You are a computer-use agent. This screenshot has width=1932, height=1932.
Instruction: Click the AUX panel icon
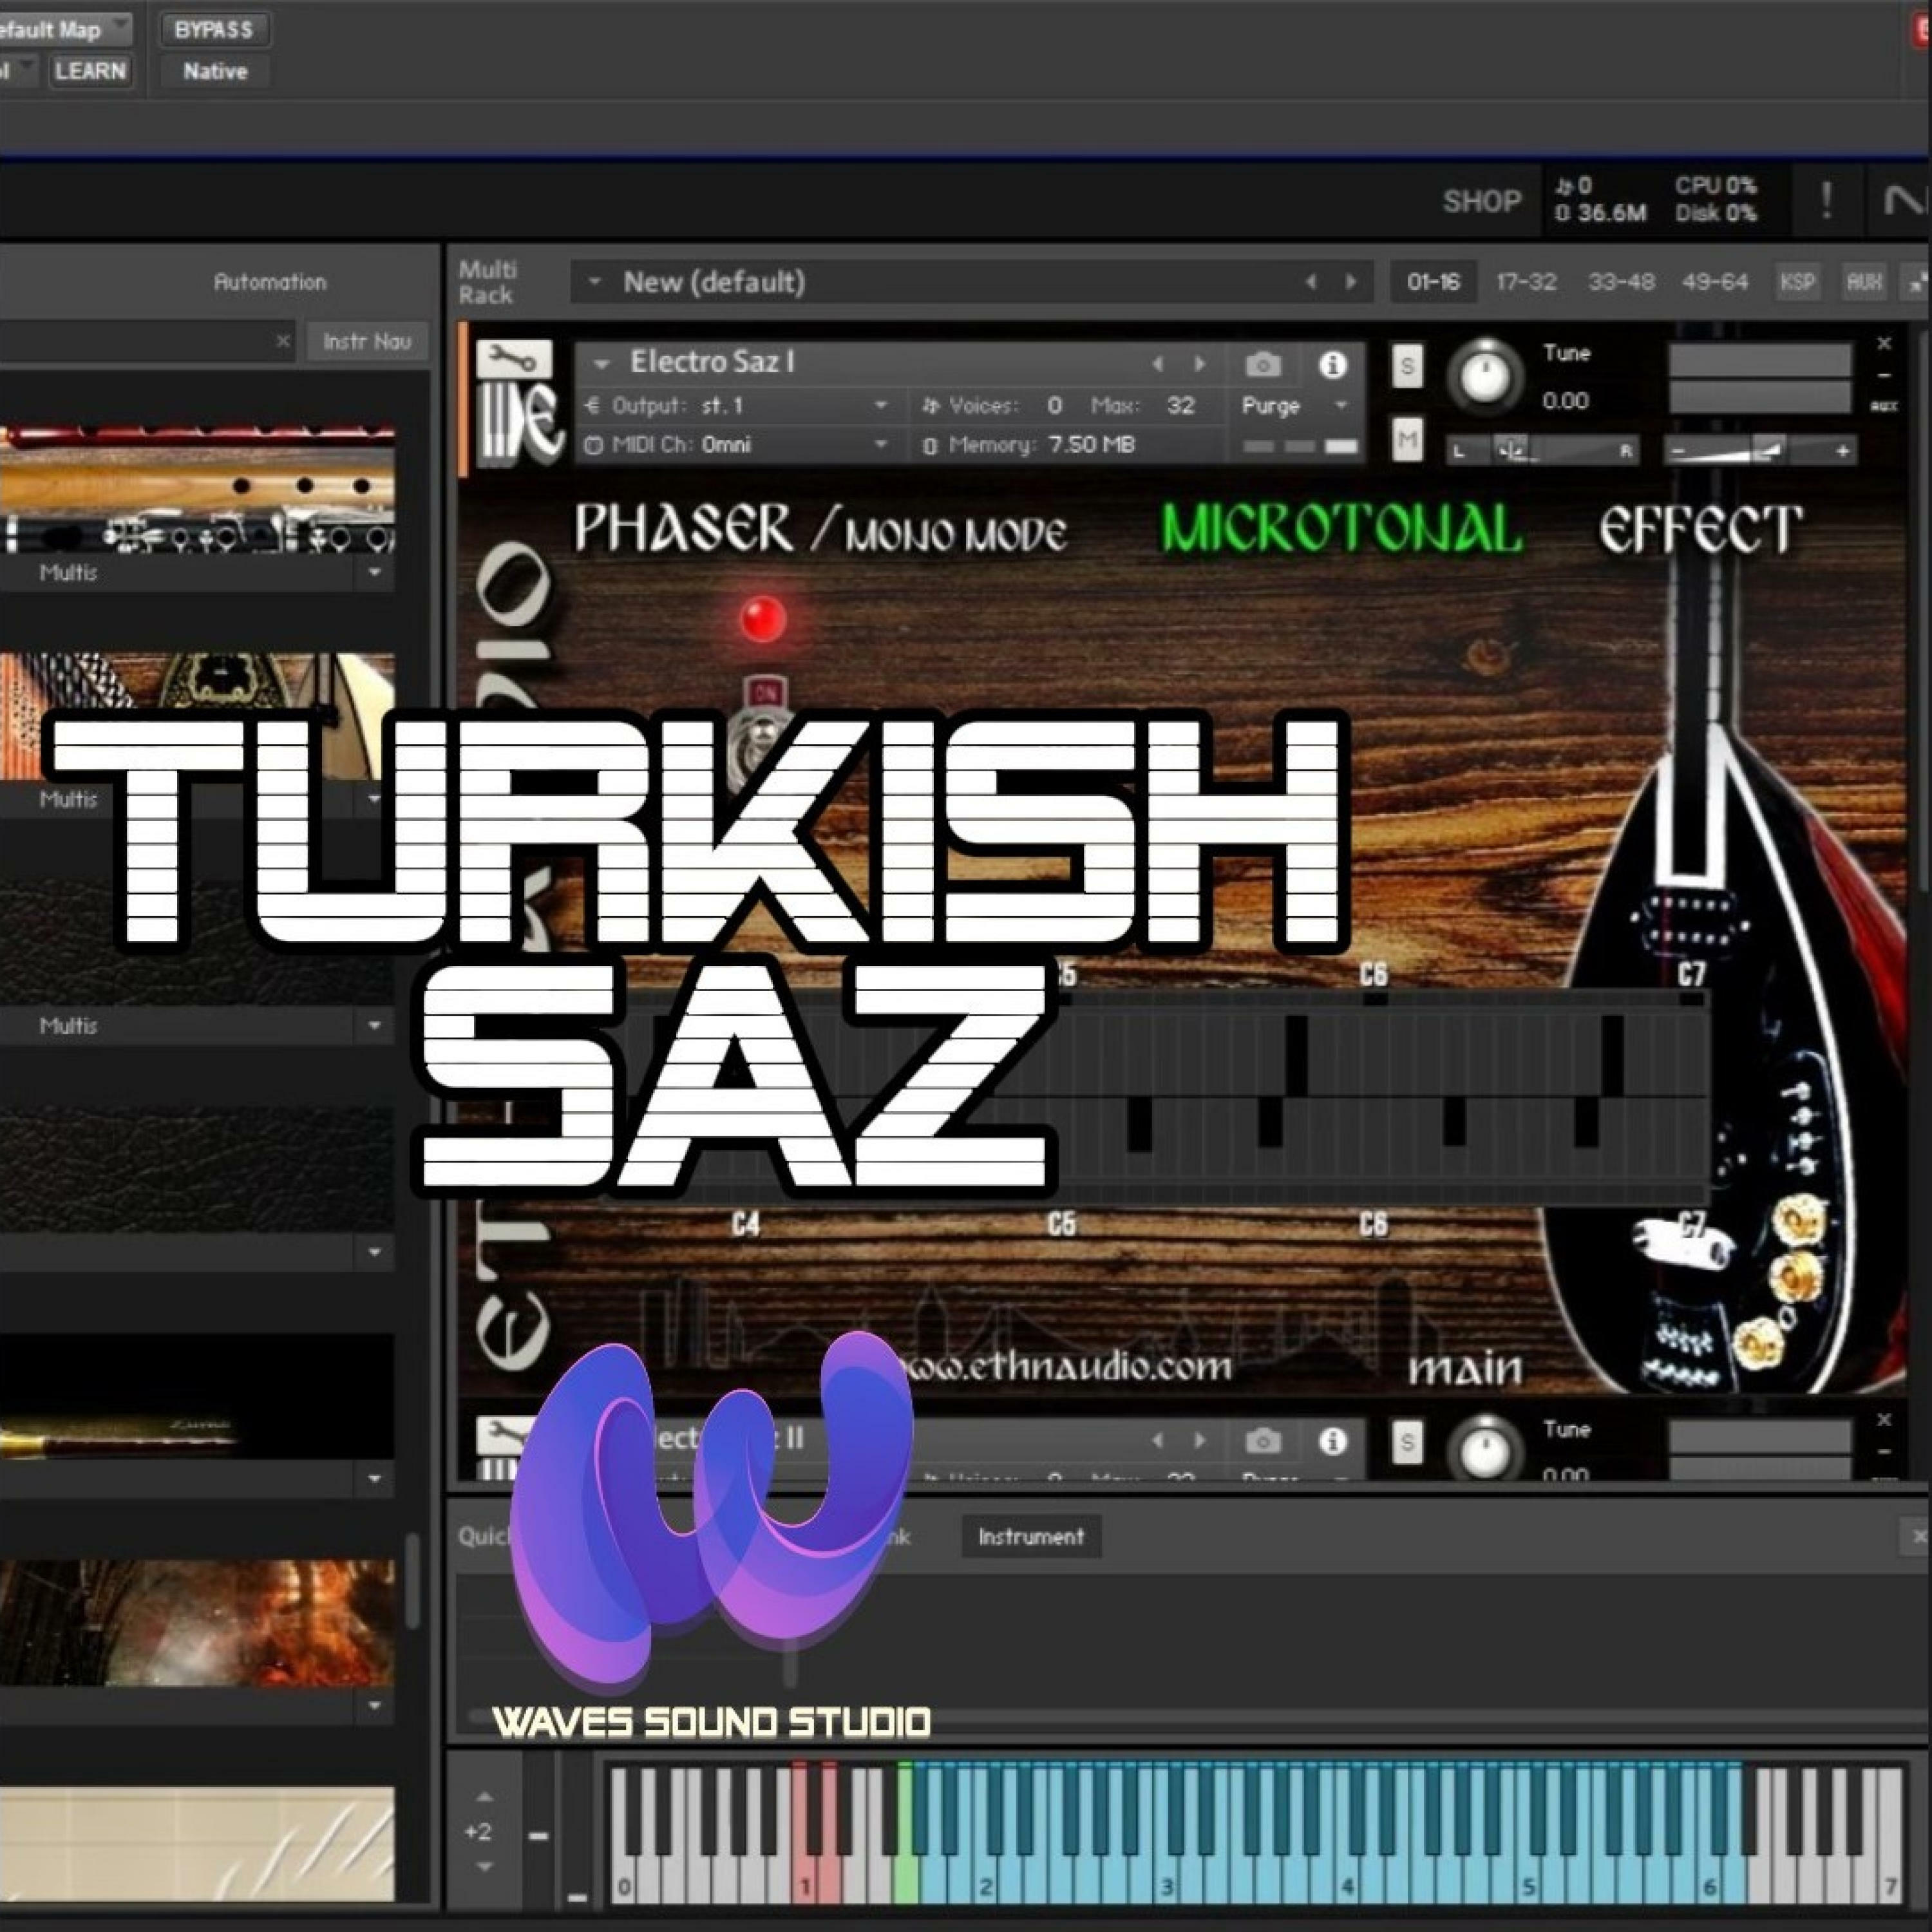1864,282
